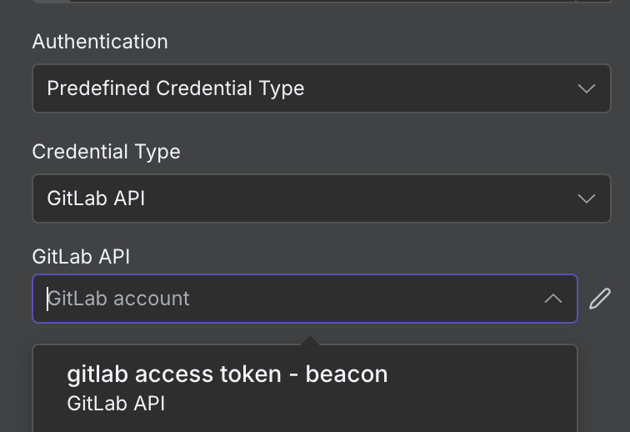Click "GitLab API" label above account field

81,257
